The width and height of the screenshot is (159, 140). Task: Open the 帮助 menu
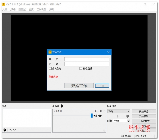pyautogui.click(x=52, y=10)
